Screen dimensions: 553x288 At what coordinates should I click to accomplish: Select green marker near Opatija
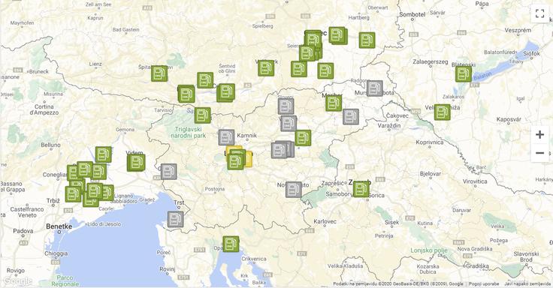[x=231, y=244]
